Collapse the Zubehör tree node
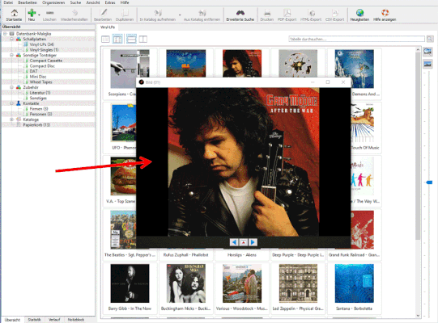This screenshot has width=438, height=323. click(x=11, y=87)
